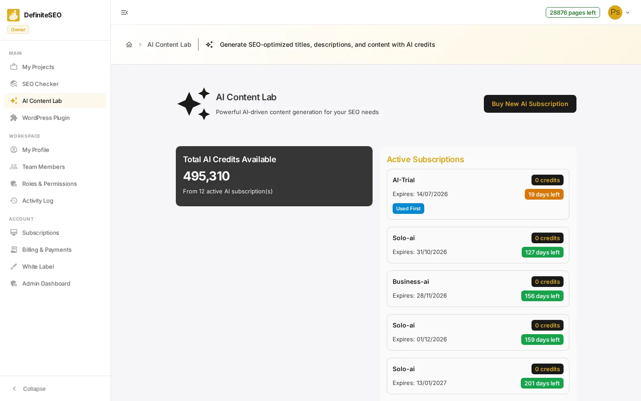Click the Activity Log history icon
Image resolution: width=641 pixels, height=401 pixels.
click(x=14, y=200)
